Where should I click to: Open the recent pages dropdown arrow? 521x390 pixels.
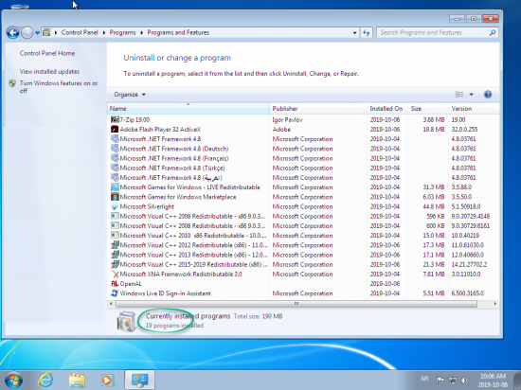pos(37,33)
